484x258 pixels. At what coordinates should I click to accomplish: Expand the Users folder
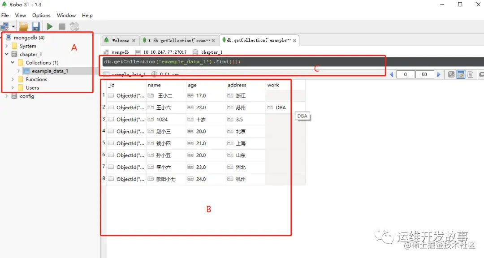(x=13, y=88)
